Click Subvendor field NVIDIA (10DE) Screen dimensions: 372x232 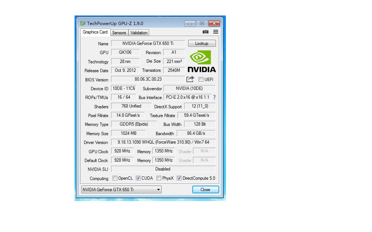pyautogui.click(x=189, y=88)
